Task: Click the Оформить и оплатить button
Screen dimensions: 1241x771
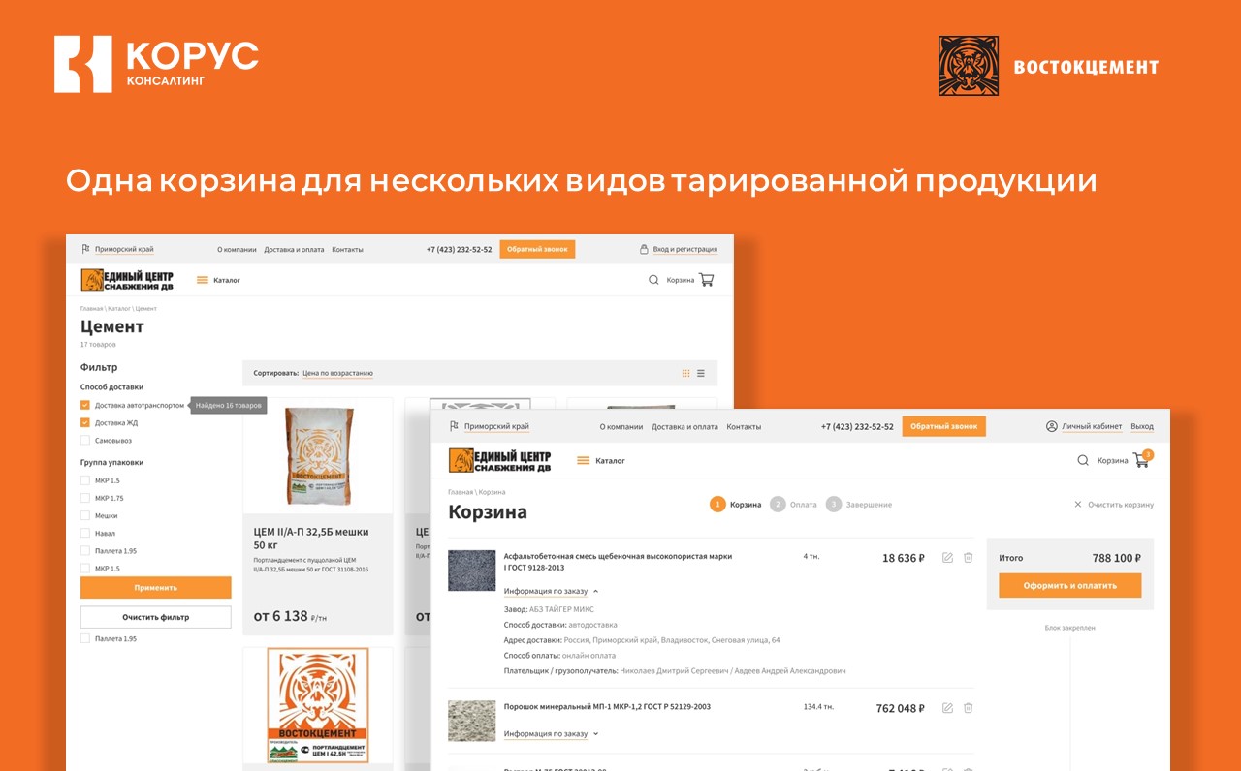Action: click(1070, 585)
